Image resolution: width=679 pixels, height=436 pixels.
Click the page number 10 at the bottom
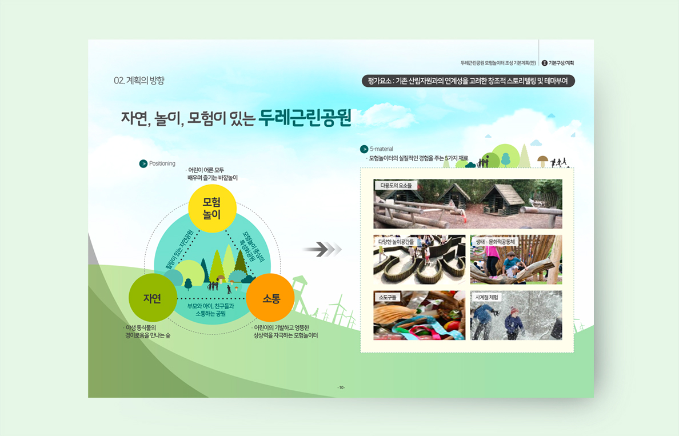coord(341,387)
